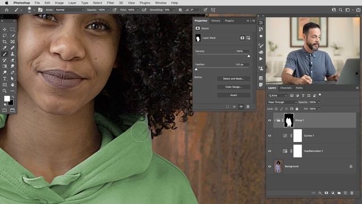Select the Eraser tool
Image resolution: width=362 pixels, height=204 pixels.
pos(12,60)
